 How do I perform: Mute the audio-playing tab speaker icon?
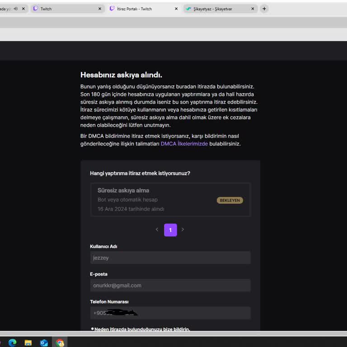coord(15,9)
